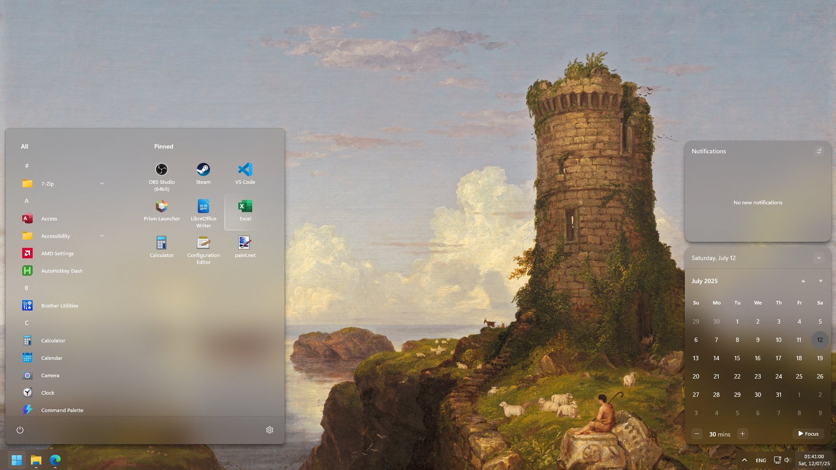Screen dimensions: 836x470
Task: Click the letter A section header
Action: click(27, 201)
